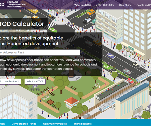Click the paragraph about development near transit
The height and width of the screenshot is (126, 151).
click(x=48, y=65)
